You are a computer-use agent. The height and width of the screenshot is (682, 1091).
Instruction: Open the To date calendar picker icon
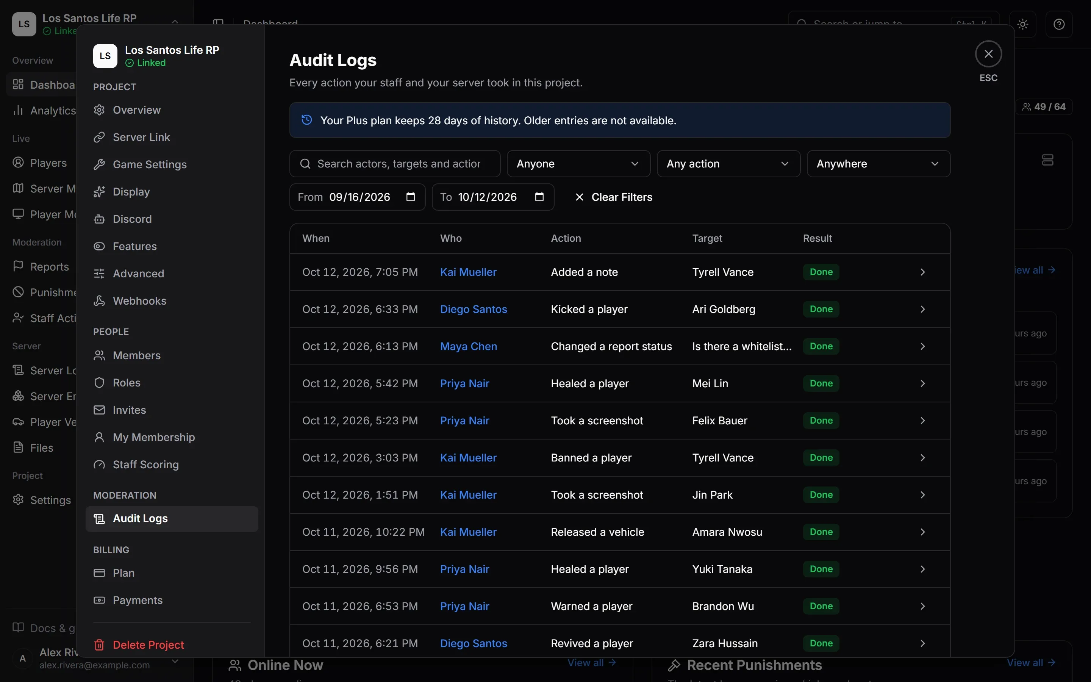(539, 197)
